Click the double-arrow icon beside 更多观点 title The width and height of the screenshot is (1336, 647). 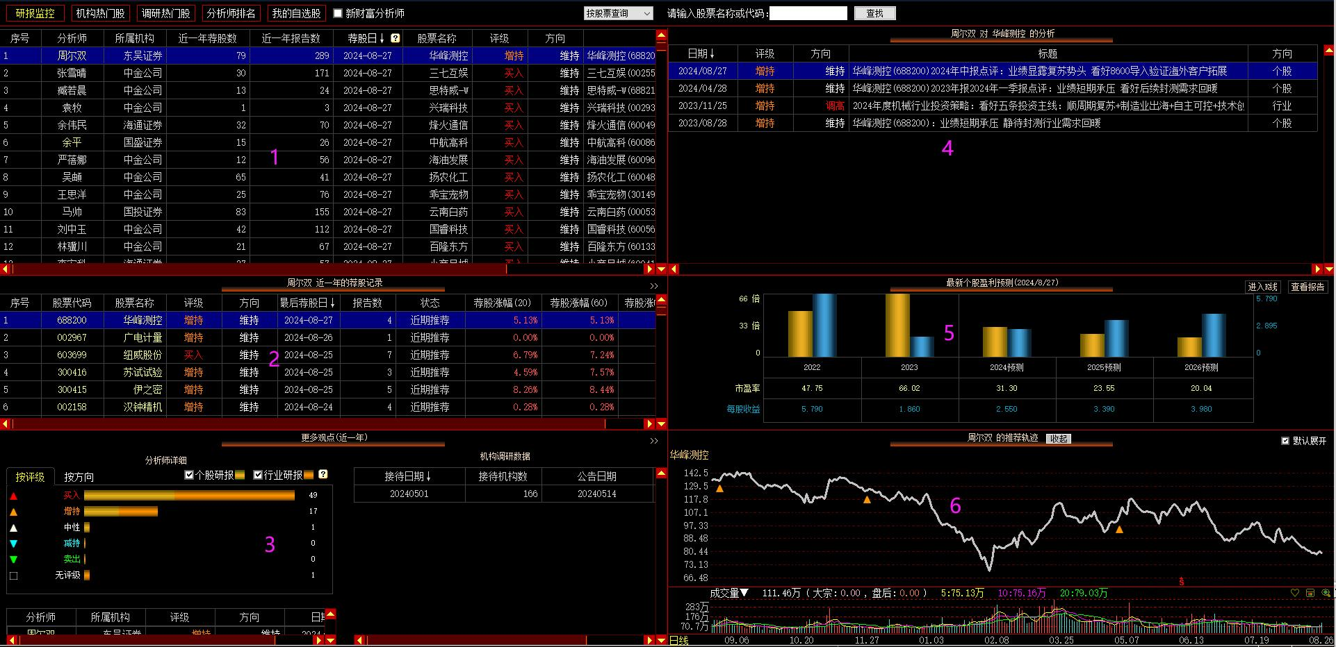coord(653,441)
